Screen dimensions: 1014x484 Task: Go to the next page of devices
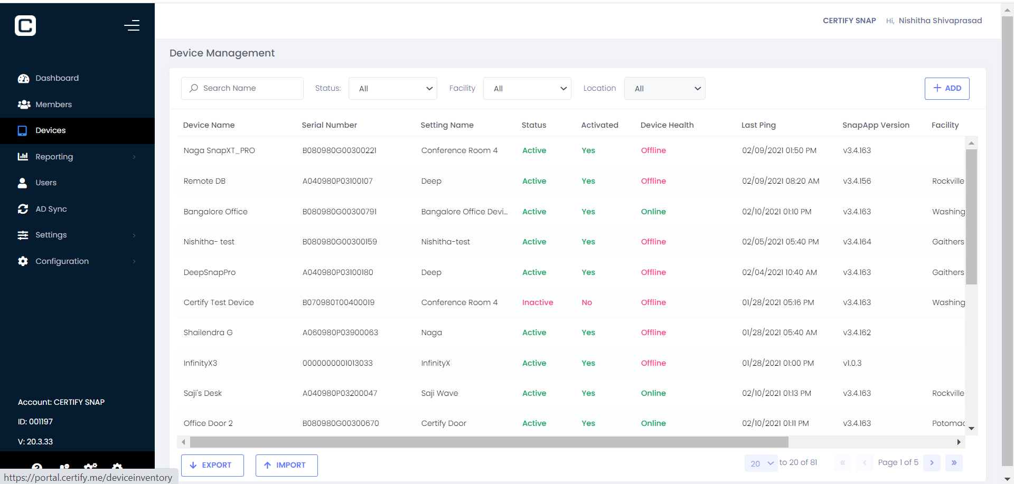pos(932,463)
